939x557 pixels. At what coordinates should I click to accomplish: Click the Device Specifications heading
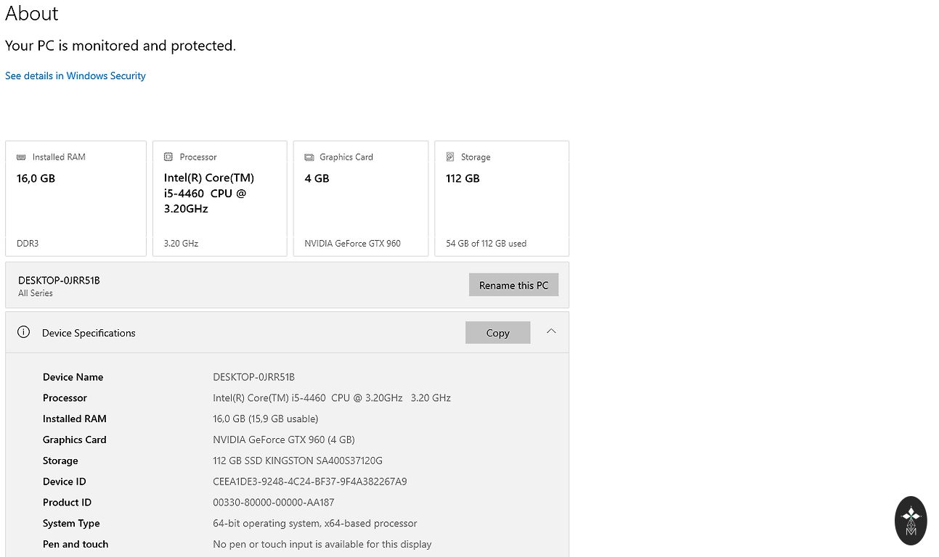(89, 333)
